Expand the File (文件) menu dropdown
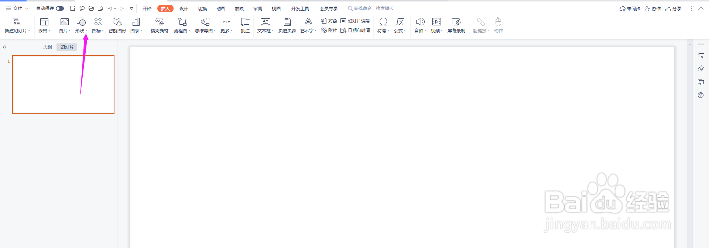The image size is (709, 248). (27, 8)
